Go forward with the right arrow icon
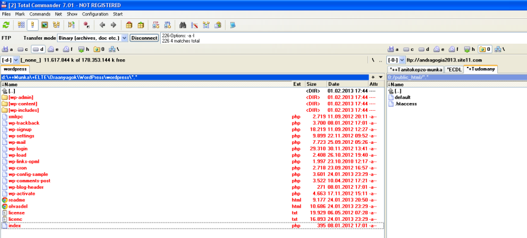Image resolution: width=527 pixels, height=238 pixels. (113, 25)
